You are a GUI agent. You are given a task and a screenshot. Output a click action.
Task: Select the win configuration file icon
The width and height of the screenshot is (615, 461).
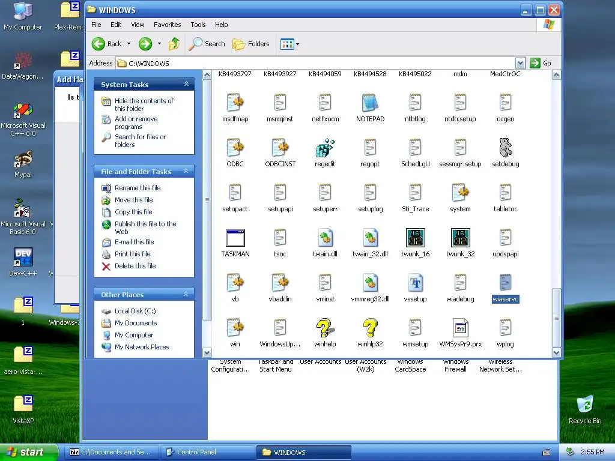(235, 328)
